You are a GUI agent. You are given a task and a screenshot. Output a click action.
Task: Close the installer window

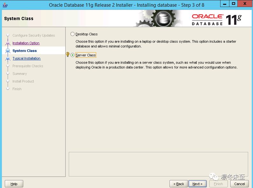point(245,4)
